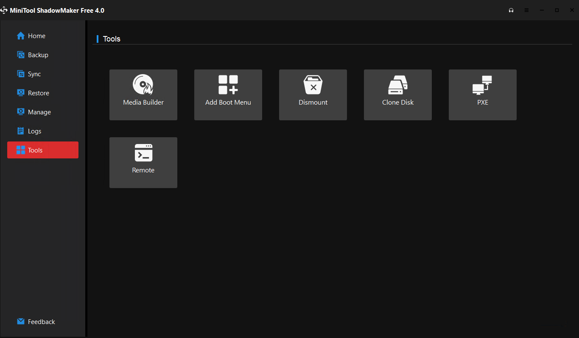Image resolution: width=579 pixels, height=338 pixels.
Task: Open the hamburger menu in title bar
Action: click(526, 11)
